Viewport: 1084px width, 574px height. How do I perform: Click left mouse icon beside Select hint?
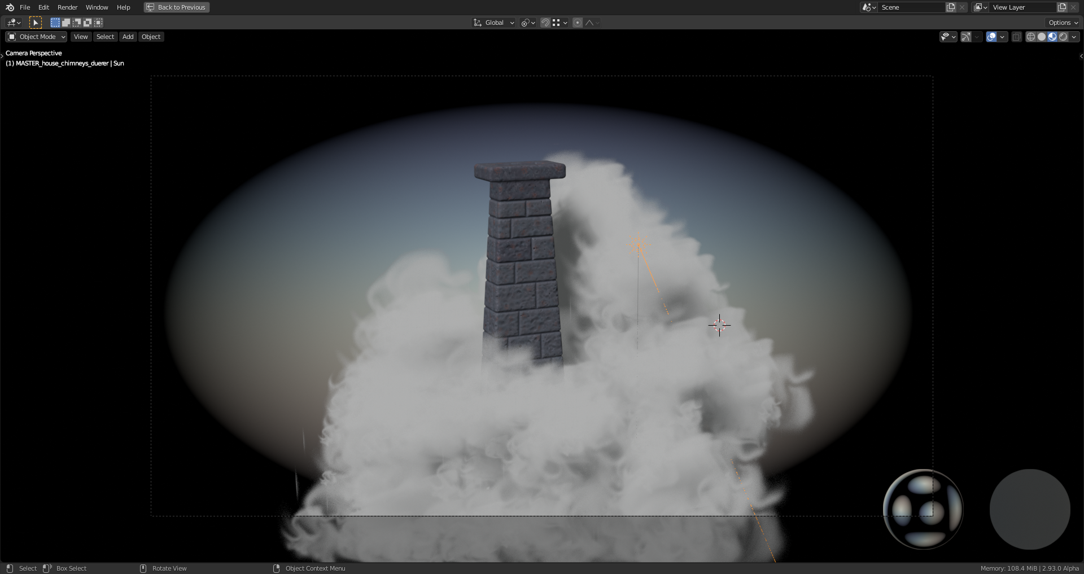coord(10,568)
